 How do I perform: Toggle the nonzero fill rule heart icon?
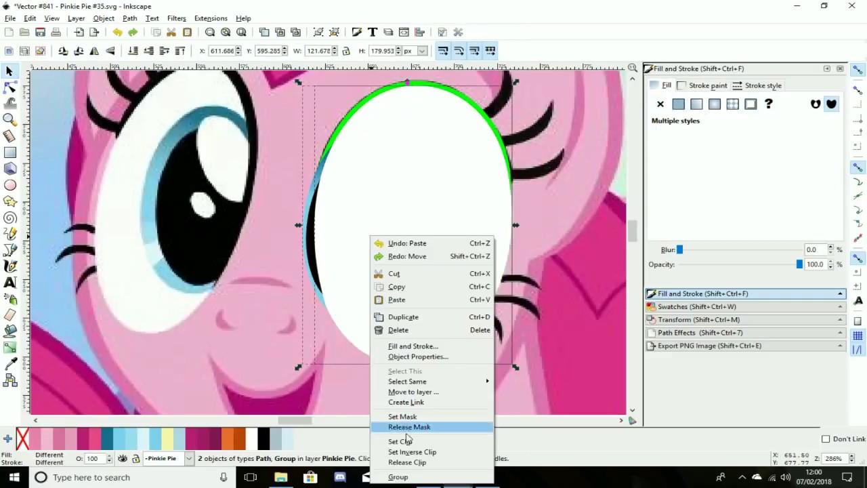coord(831,104)
